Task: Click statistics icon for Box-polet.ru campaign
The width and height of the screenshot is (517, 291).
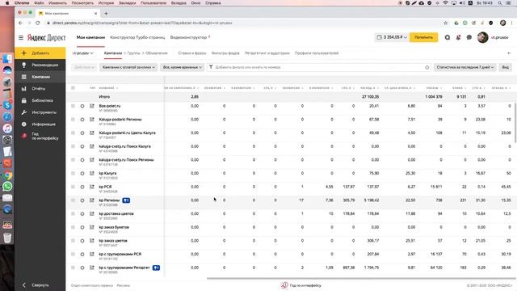Action: click(x=92, y=106)
